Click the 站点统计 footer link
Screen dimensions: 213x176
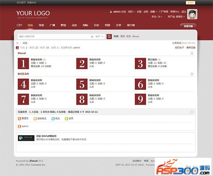(x=137, y=161)
